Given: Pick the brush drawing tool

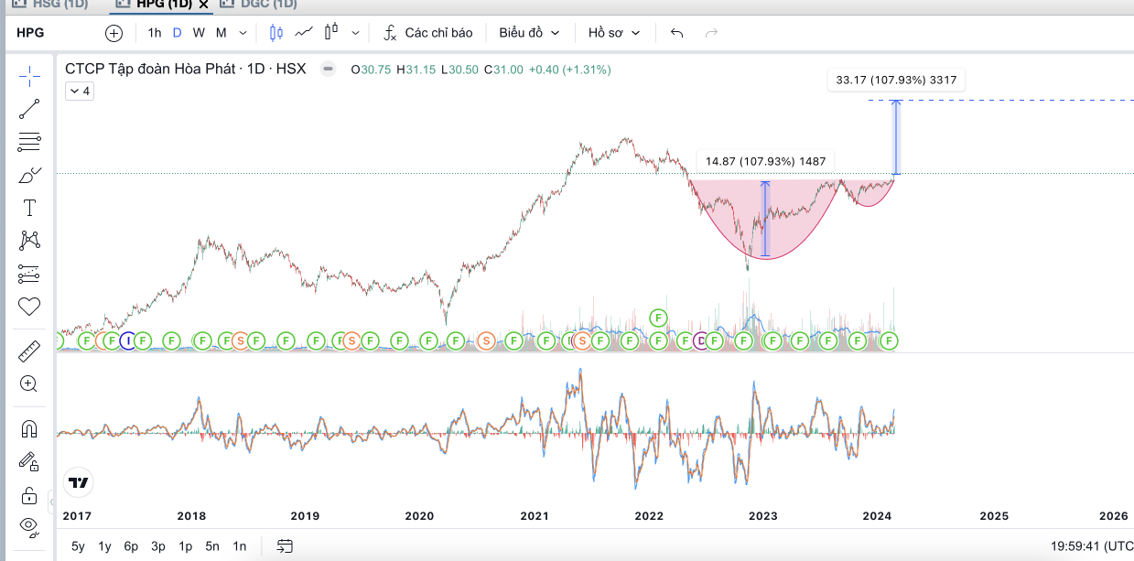Looking at the screenshot, I should point(29,175).
